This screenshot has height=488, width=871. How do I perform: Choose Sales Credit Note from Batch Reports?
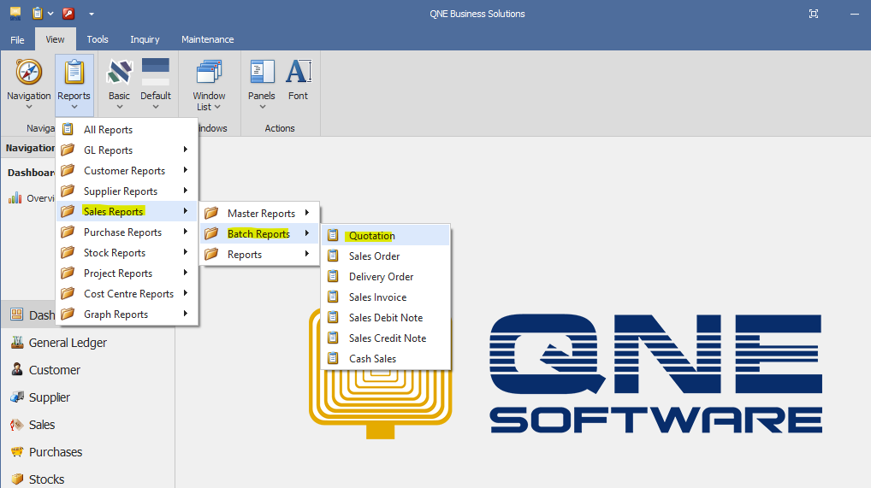click(386, 338)
